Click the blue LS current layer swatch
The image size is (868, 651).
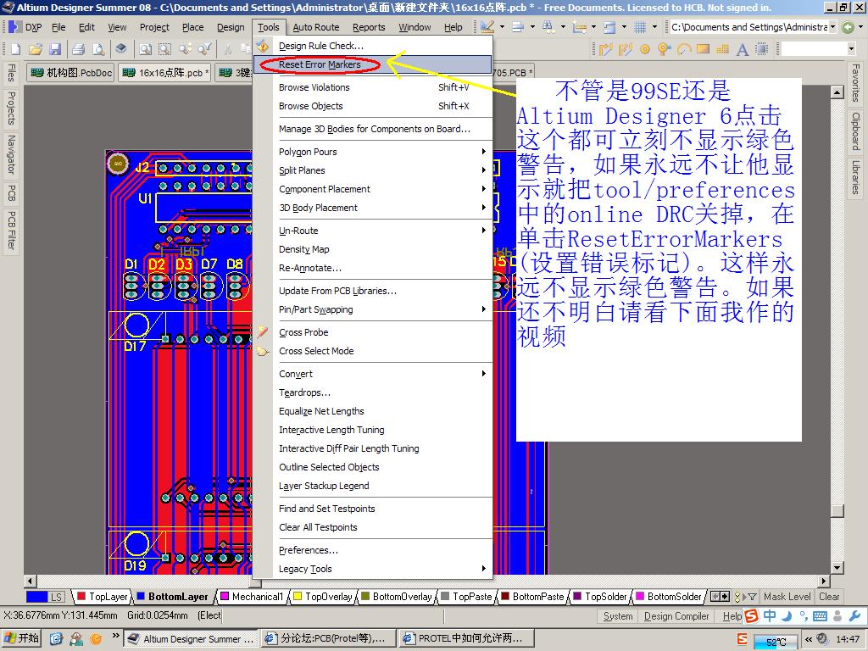[x=45, y=597]
